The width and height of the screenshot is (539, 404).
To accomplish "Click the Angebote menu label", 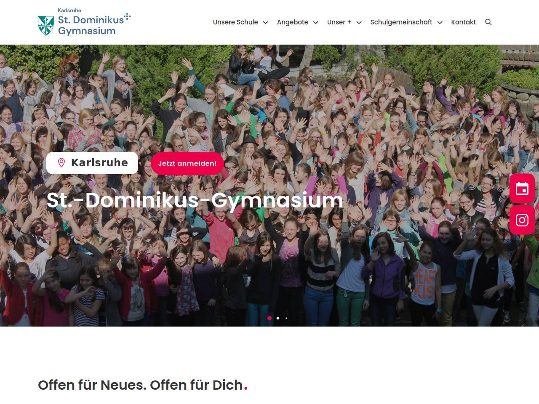I will 292,22.
